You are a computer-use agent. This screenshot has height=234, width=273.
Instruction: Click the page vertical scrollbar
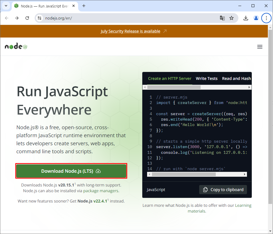coord(270,117)
